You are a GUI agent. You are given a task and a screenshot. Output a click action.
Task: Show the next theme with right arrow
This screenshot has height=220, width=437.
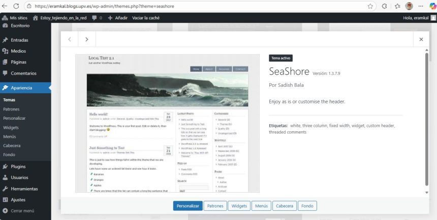point(87,39)
